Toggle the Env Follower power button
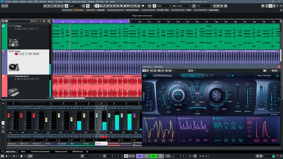The width and height of the screenshot is (283, 159). (x=248, y=118)
